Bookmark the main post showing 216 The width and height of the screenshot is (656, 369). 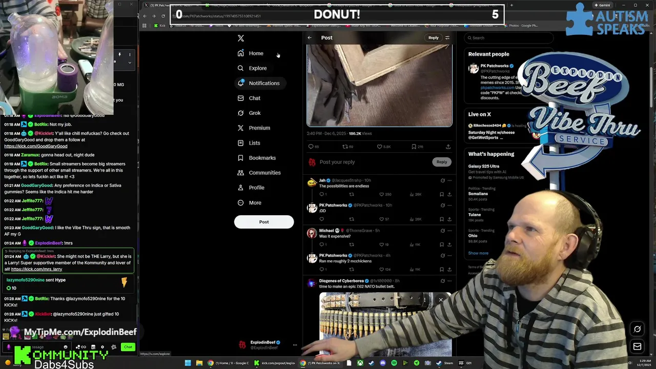tap(417, 147)
